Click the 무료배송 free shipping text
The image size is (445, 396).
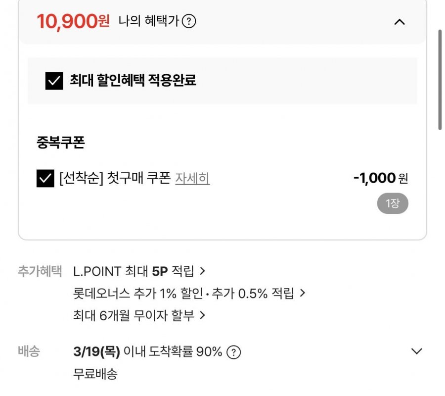pos(95,374)
